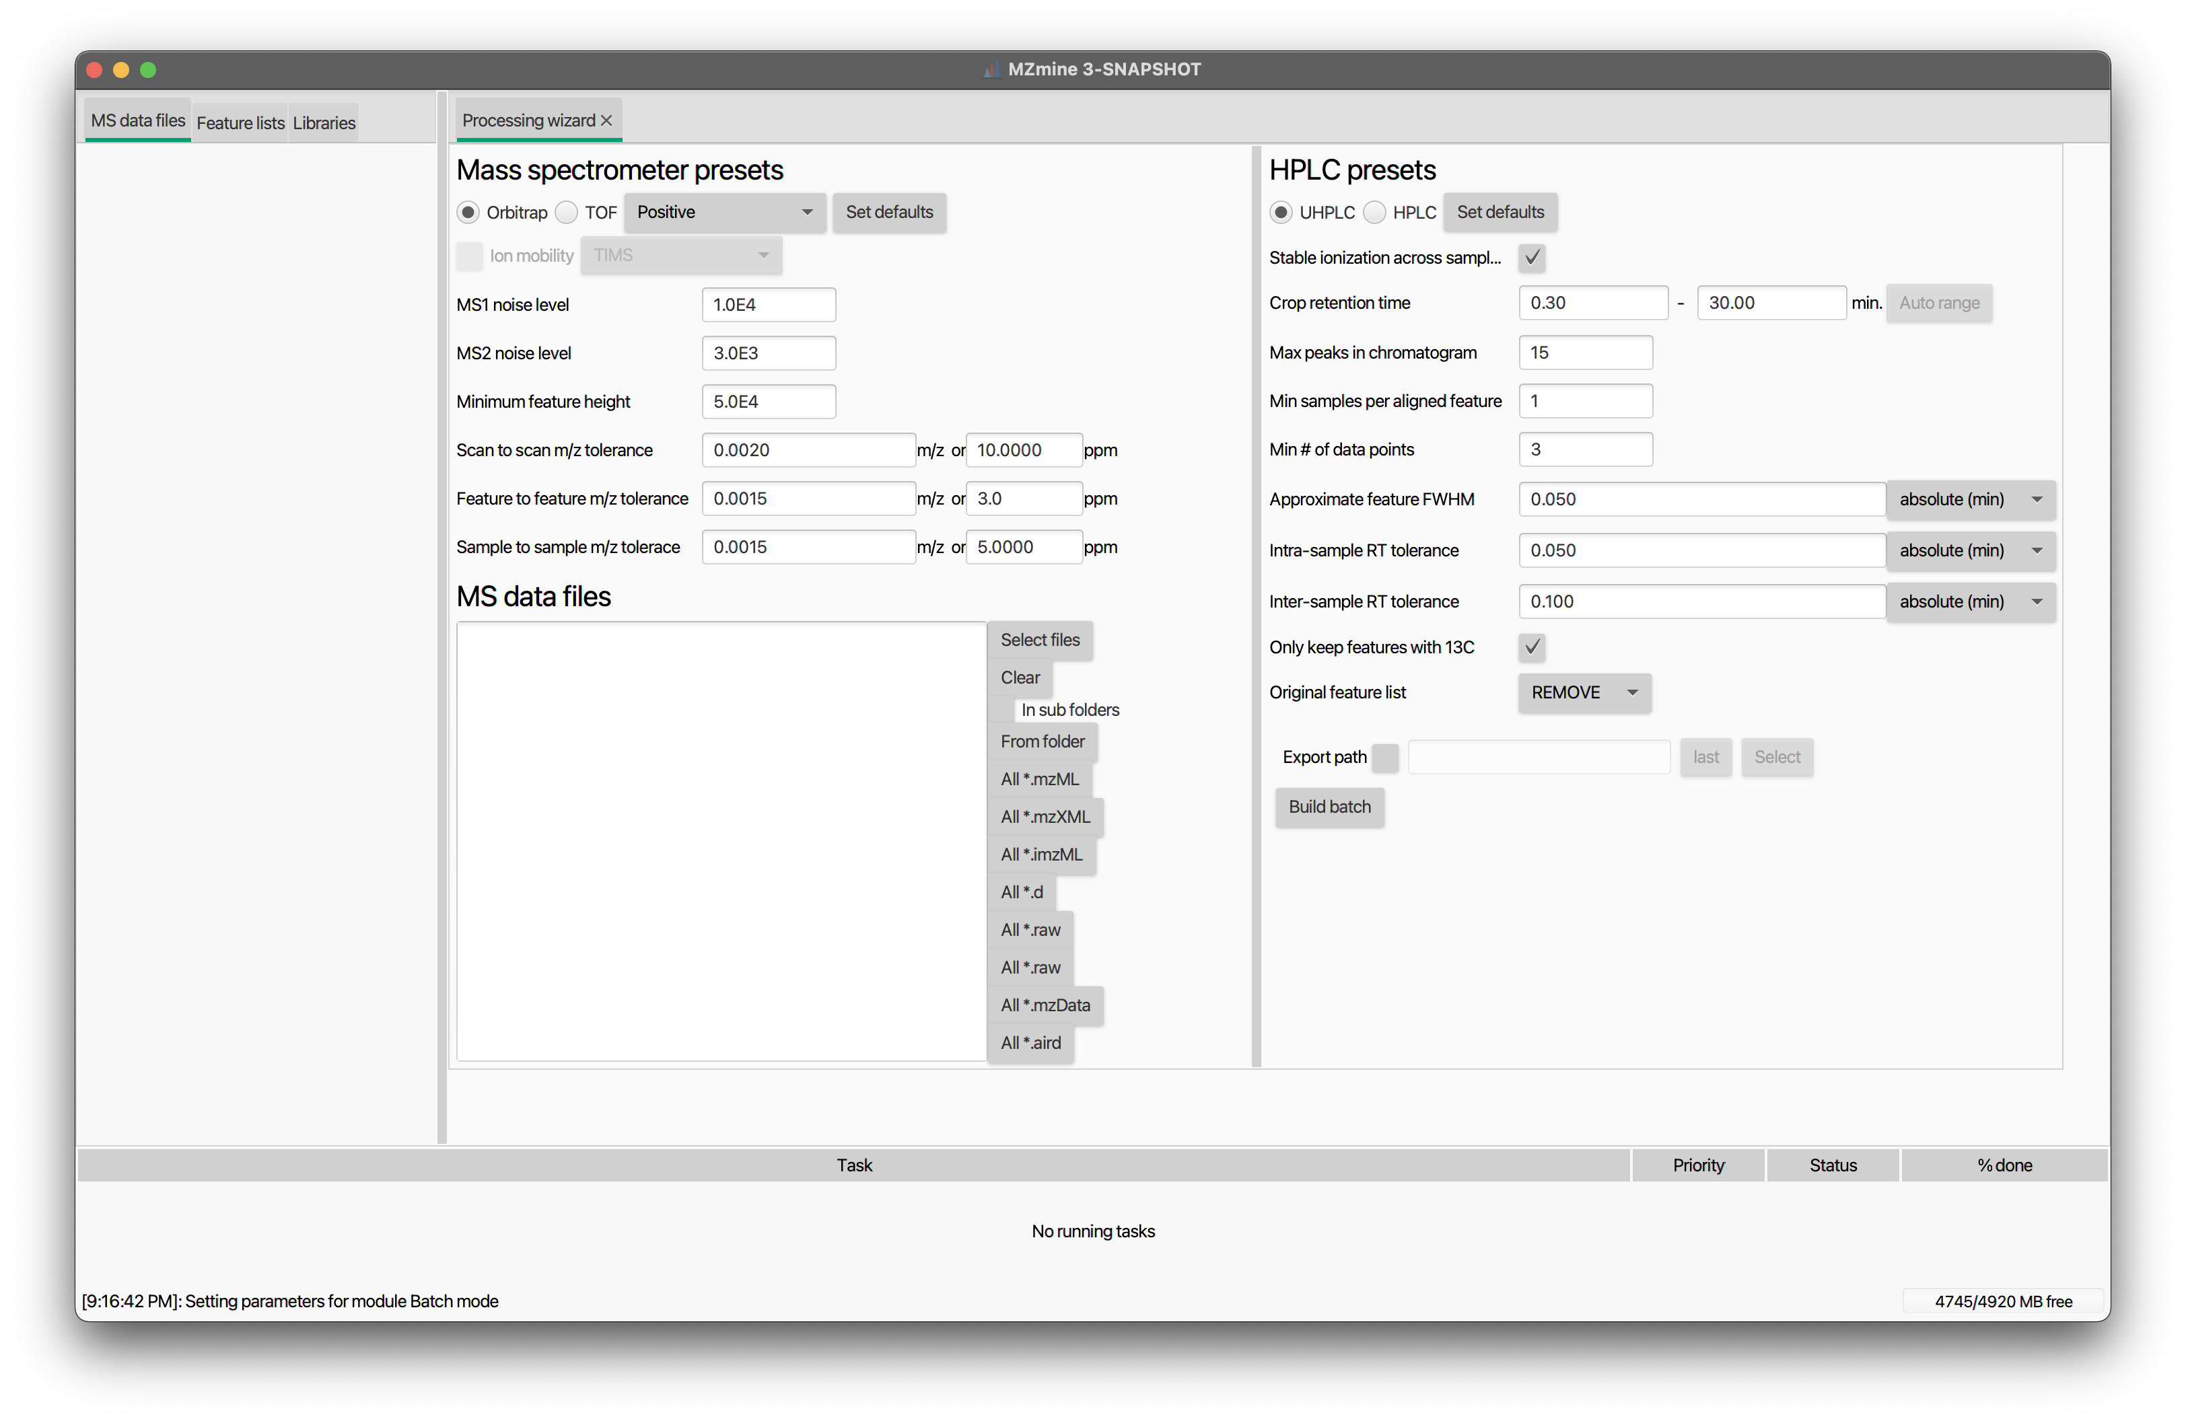Click the % done column header
This screenshot has width=2186, height=1421.
point(2004,1165)
